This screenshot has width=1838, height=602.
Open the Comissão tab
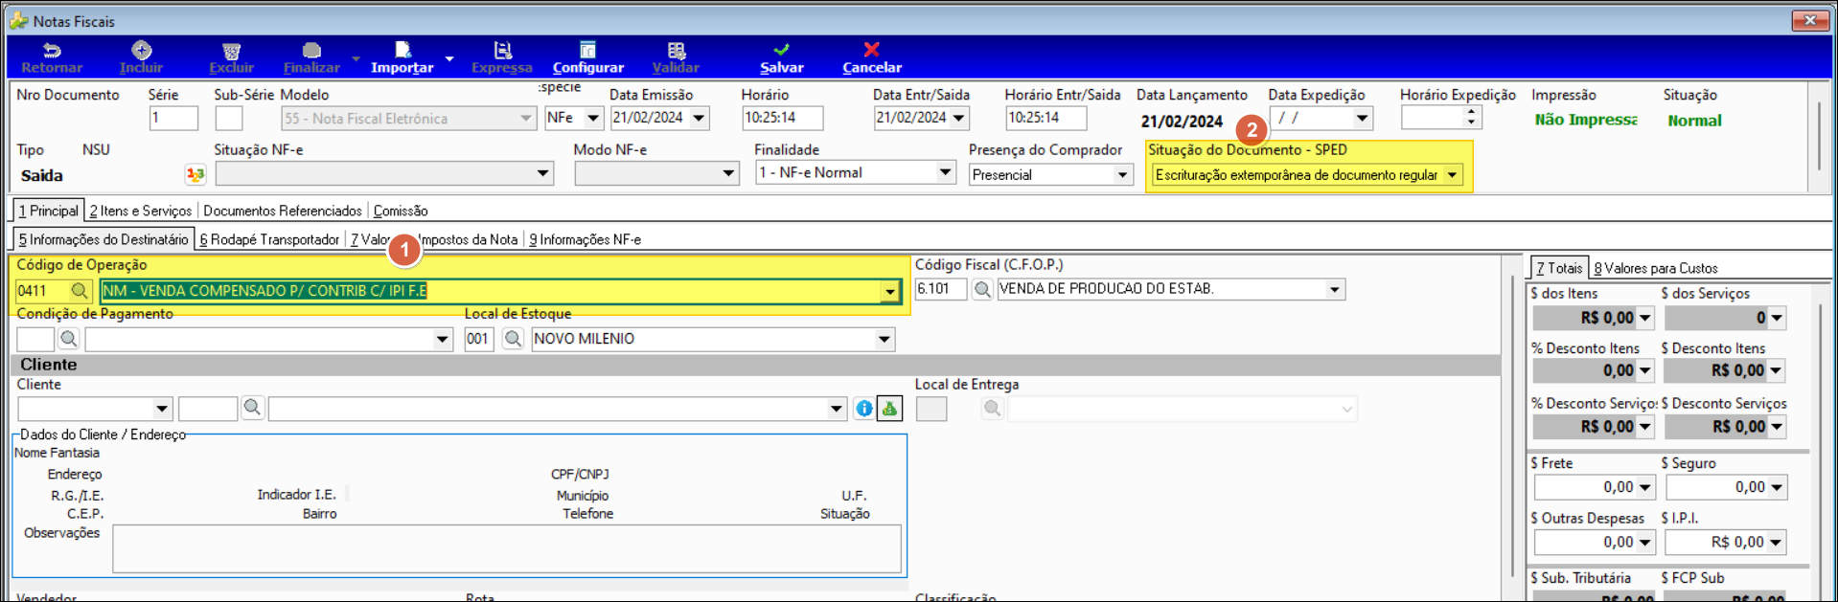401,211
